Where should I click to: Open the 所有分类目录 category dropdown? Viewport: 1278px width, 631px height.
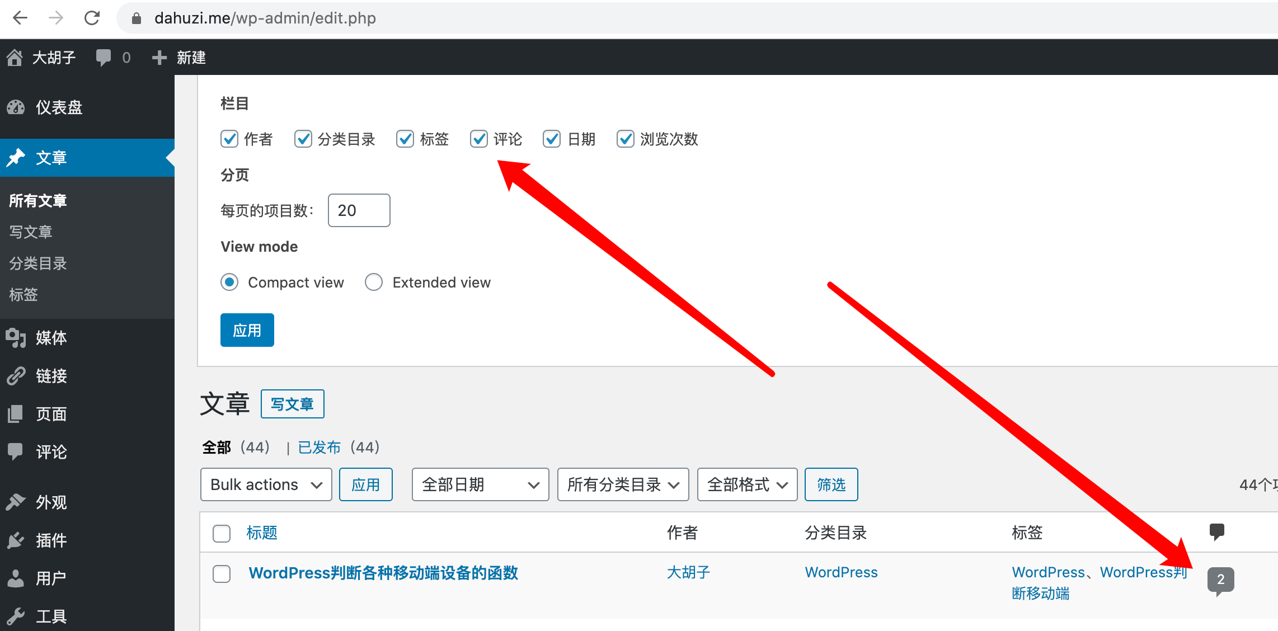click(x=623, y=484)
